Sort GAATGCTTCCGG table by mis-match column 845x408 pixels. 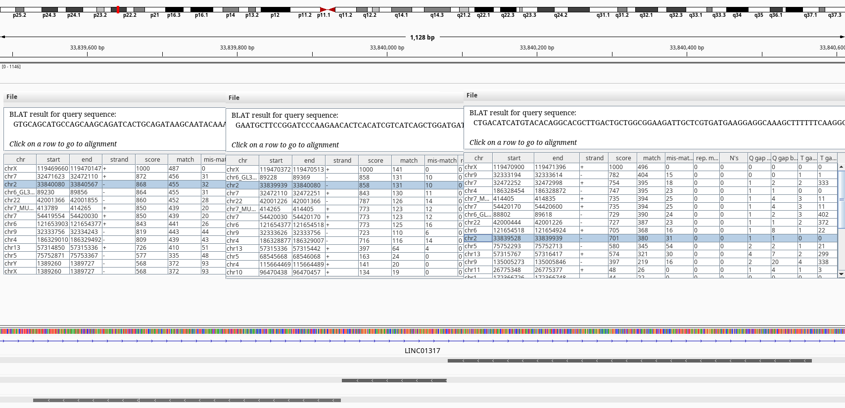point(442,160)
